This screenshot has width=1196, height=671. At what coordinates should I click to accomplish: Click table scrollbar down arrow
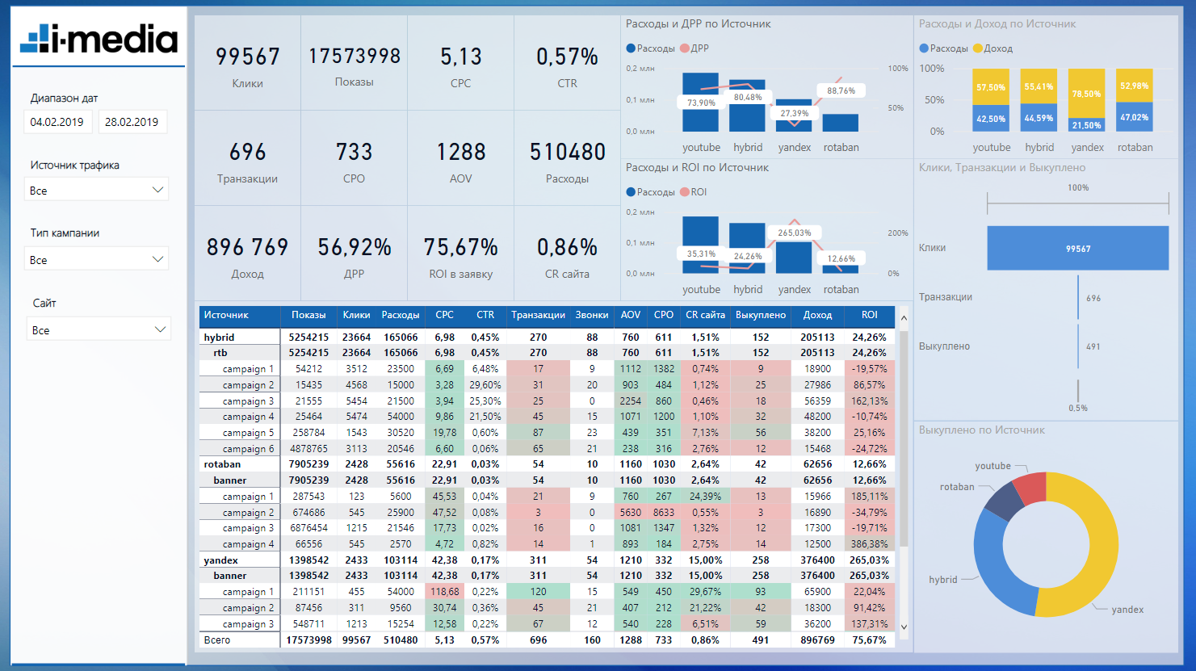point(904,627)
